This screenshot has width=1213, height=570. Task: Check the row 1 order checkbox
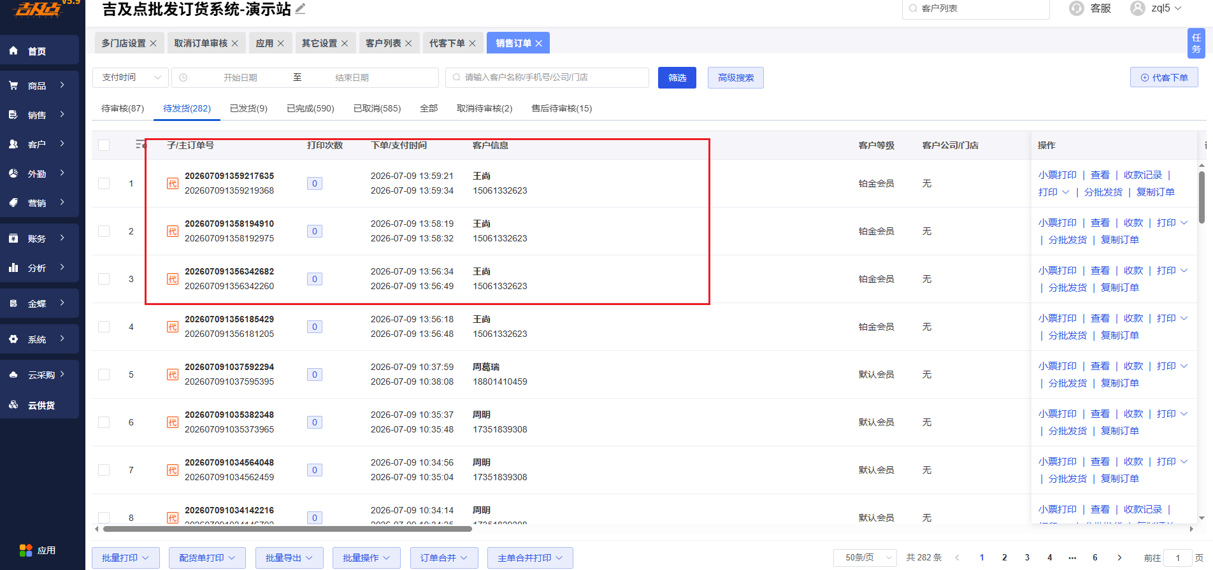104,183
